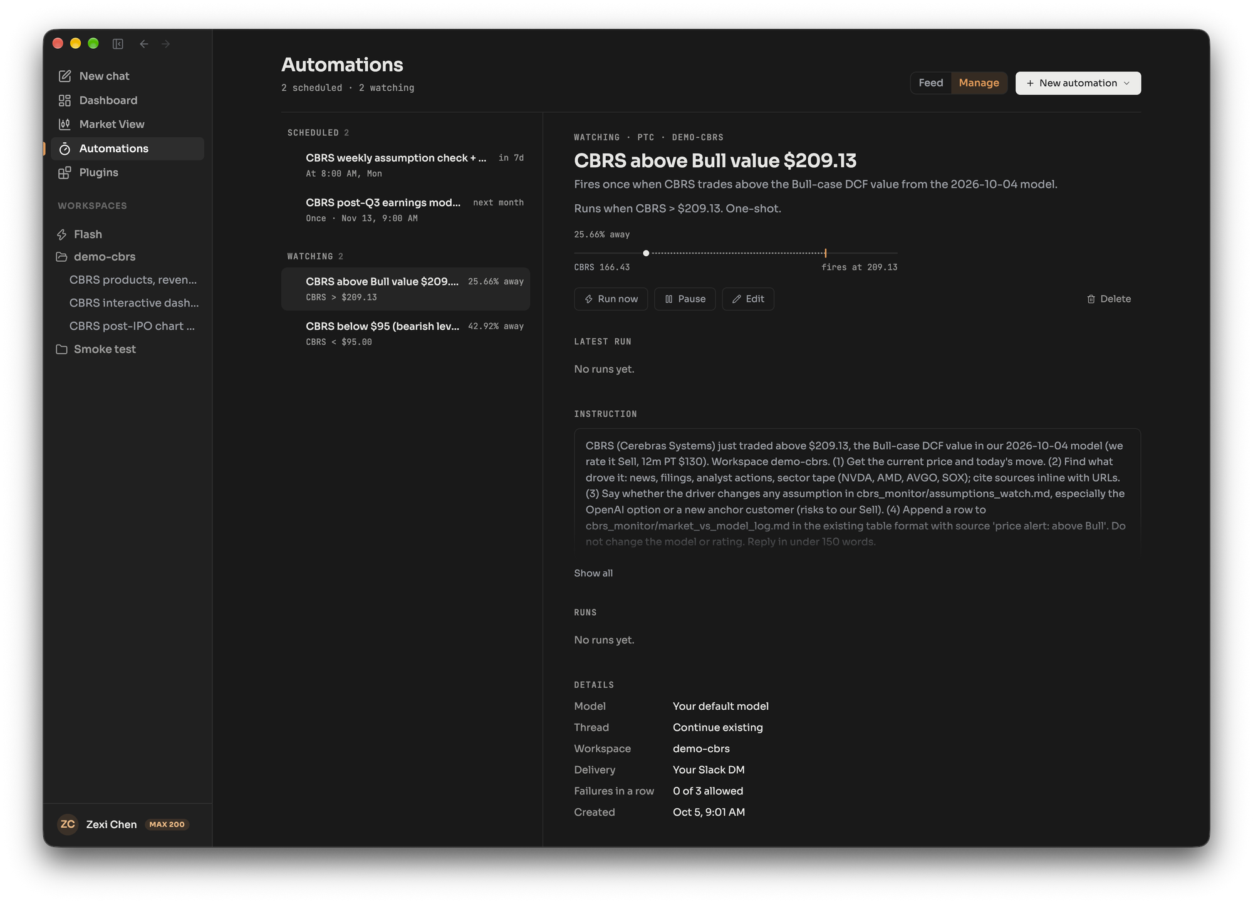This screenshot has width=1253, height=904.
Task: Switch to the Feed tab
Action: (931, 83)
